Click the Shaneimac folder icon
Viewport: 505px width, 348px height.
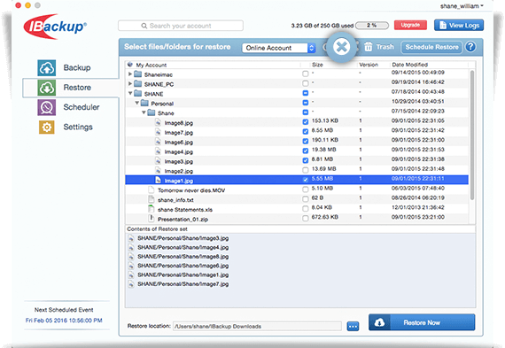pyautogui.click(x=138, y=74)
